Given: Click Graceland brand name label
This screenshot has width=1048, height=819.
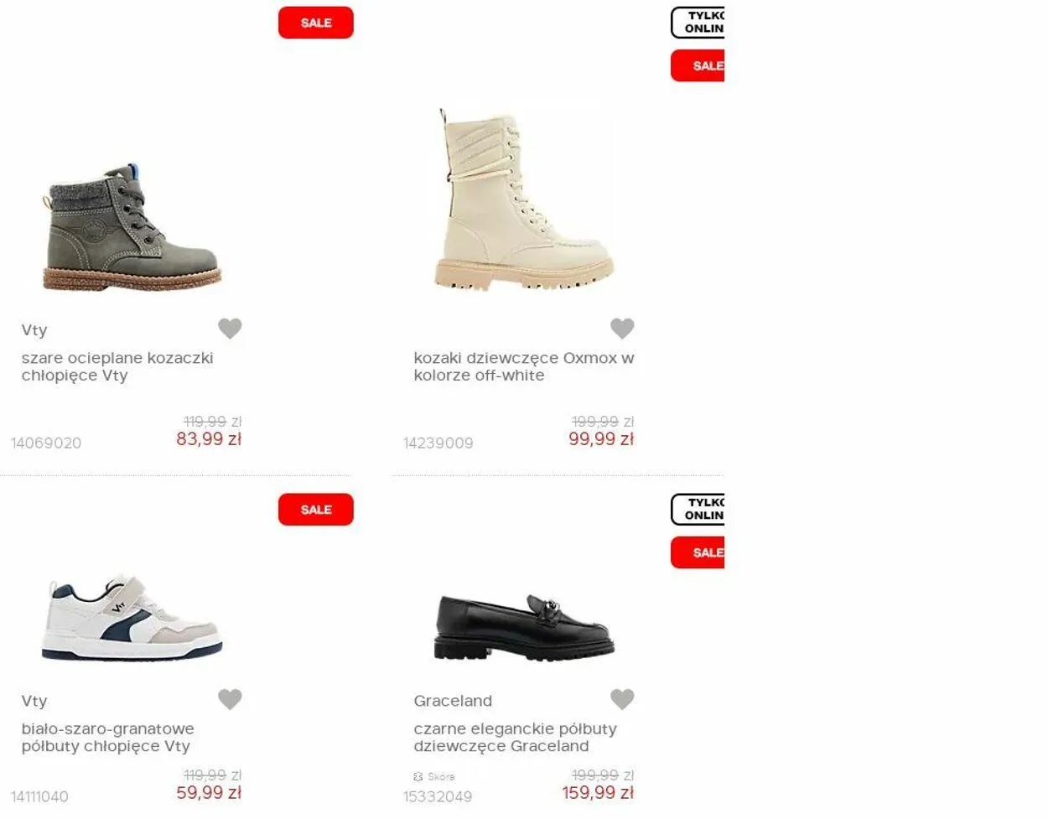Looking at the screenshot, I should tap(453, 701).
